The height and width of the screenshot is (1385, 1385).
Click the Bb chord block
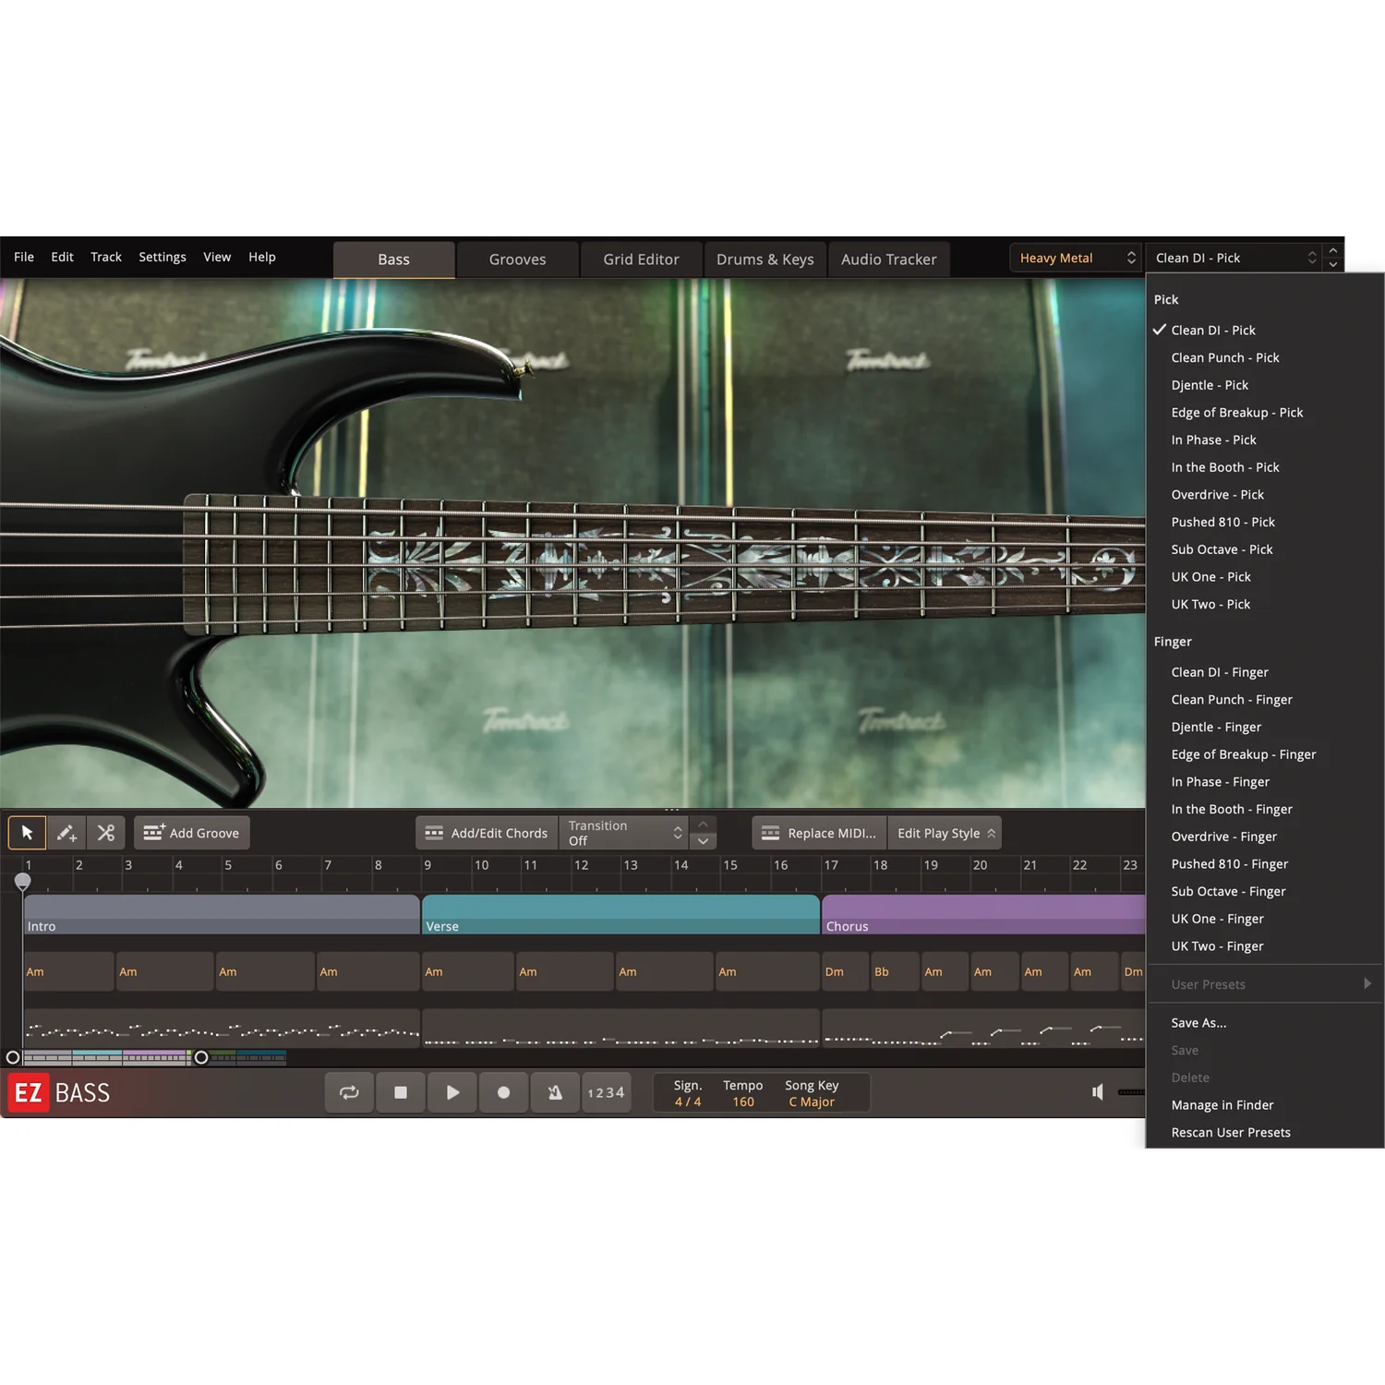point(894,972)
